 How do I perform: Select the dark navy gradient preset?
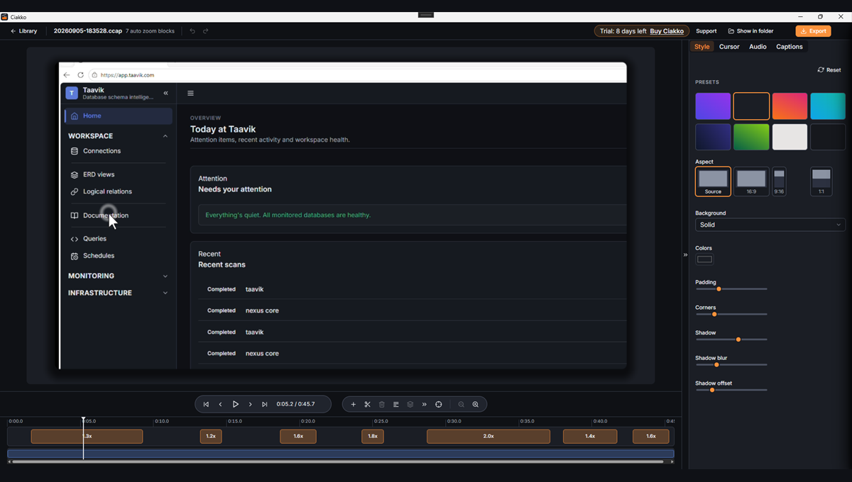[x=713, y=137]
